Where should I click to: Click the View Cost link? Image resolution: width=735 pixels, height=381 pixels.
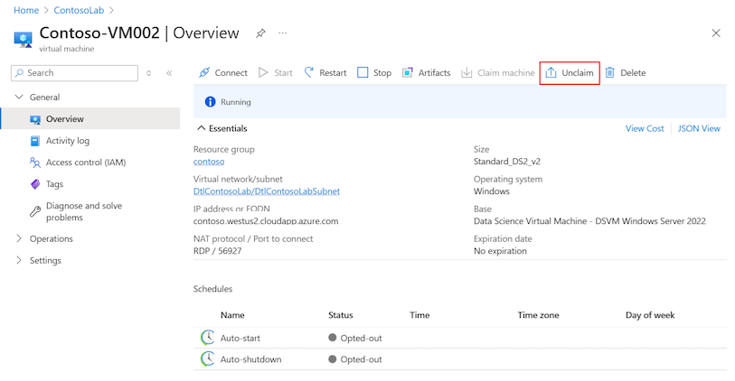tap(645, 128)
